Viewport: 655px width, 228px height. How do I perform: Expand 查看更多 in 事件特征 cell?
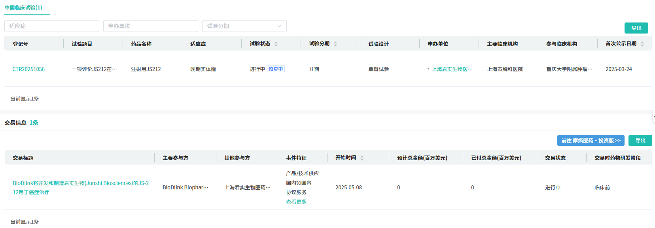pos(296,202)
